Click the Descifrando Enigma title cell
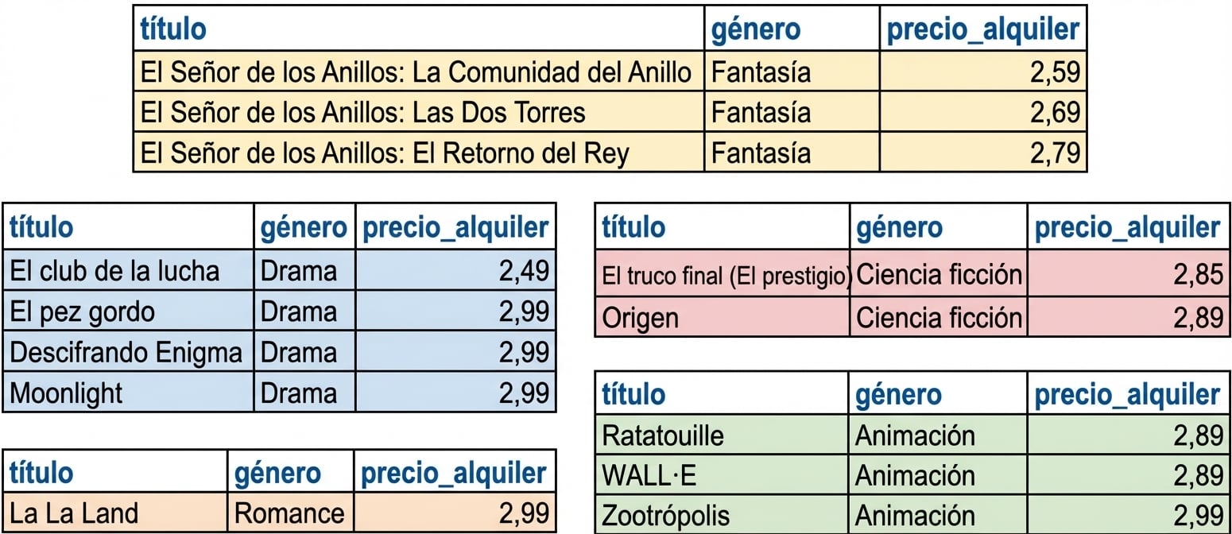The width and height of the screenshot is (1232, 534). click(128, 351)
